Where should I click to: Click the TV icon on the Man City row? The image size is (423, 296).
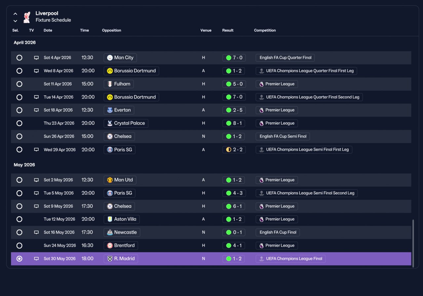pyautogui.click(x=36, y=58)
